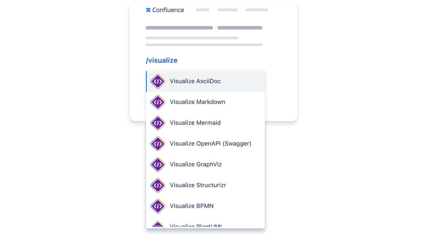Click the first placeholder navigation item in the header
This screenshot has height=236, width=427.
[x=202, y=10]
